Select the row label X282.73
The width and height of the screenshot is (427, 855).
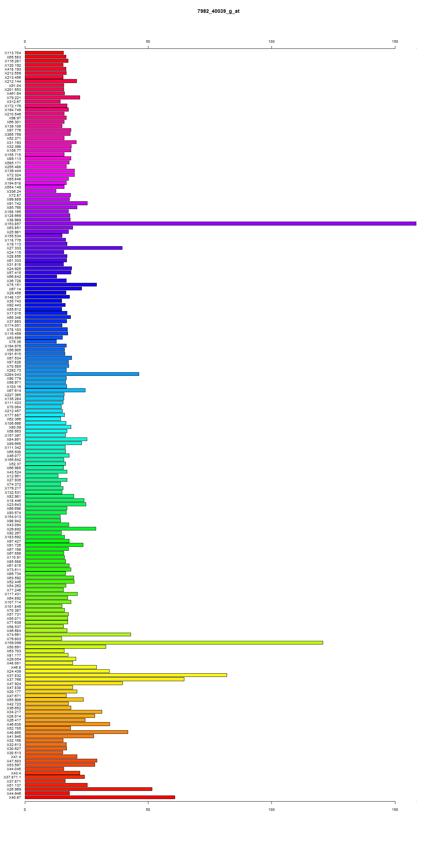point(14,370)
